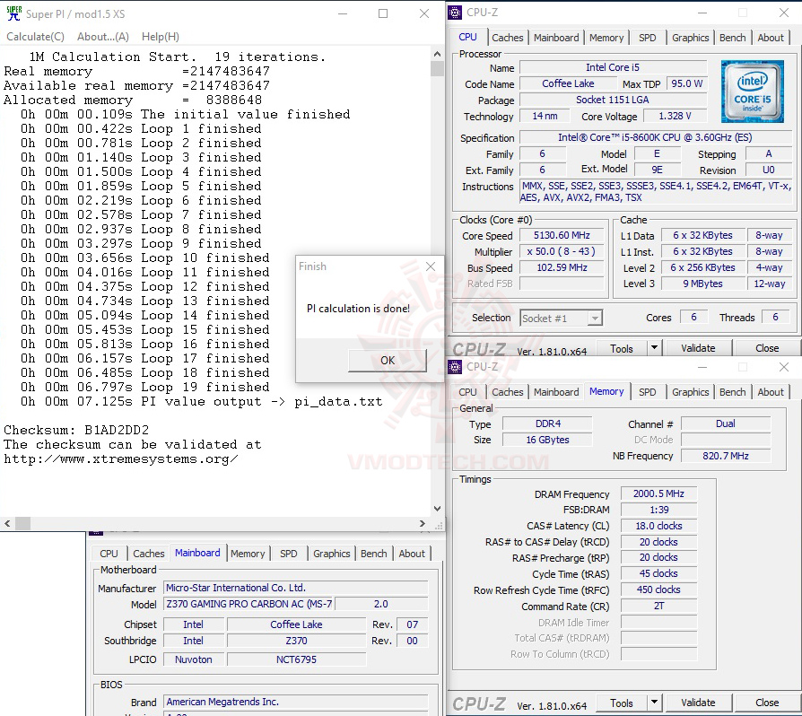The height and width of the screenshot is (716, 802).
Task: Click Close button in top CPU-Z window
Action: (767, 348)
